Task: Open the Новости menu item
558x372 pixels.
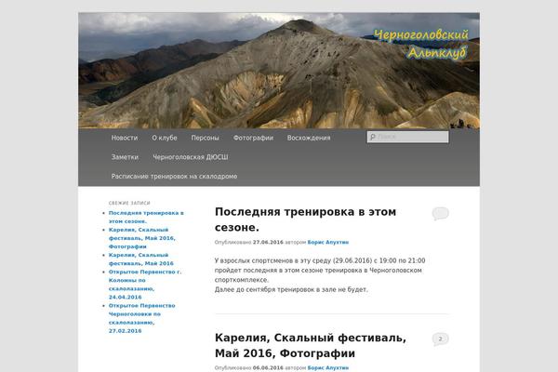Action: tap(125, 138)
